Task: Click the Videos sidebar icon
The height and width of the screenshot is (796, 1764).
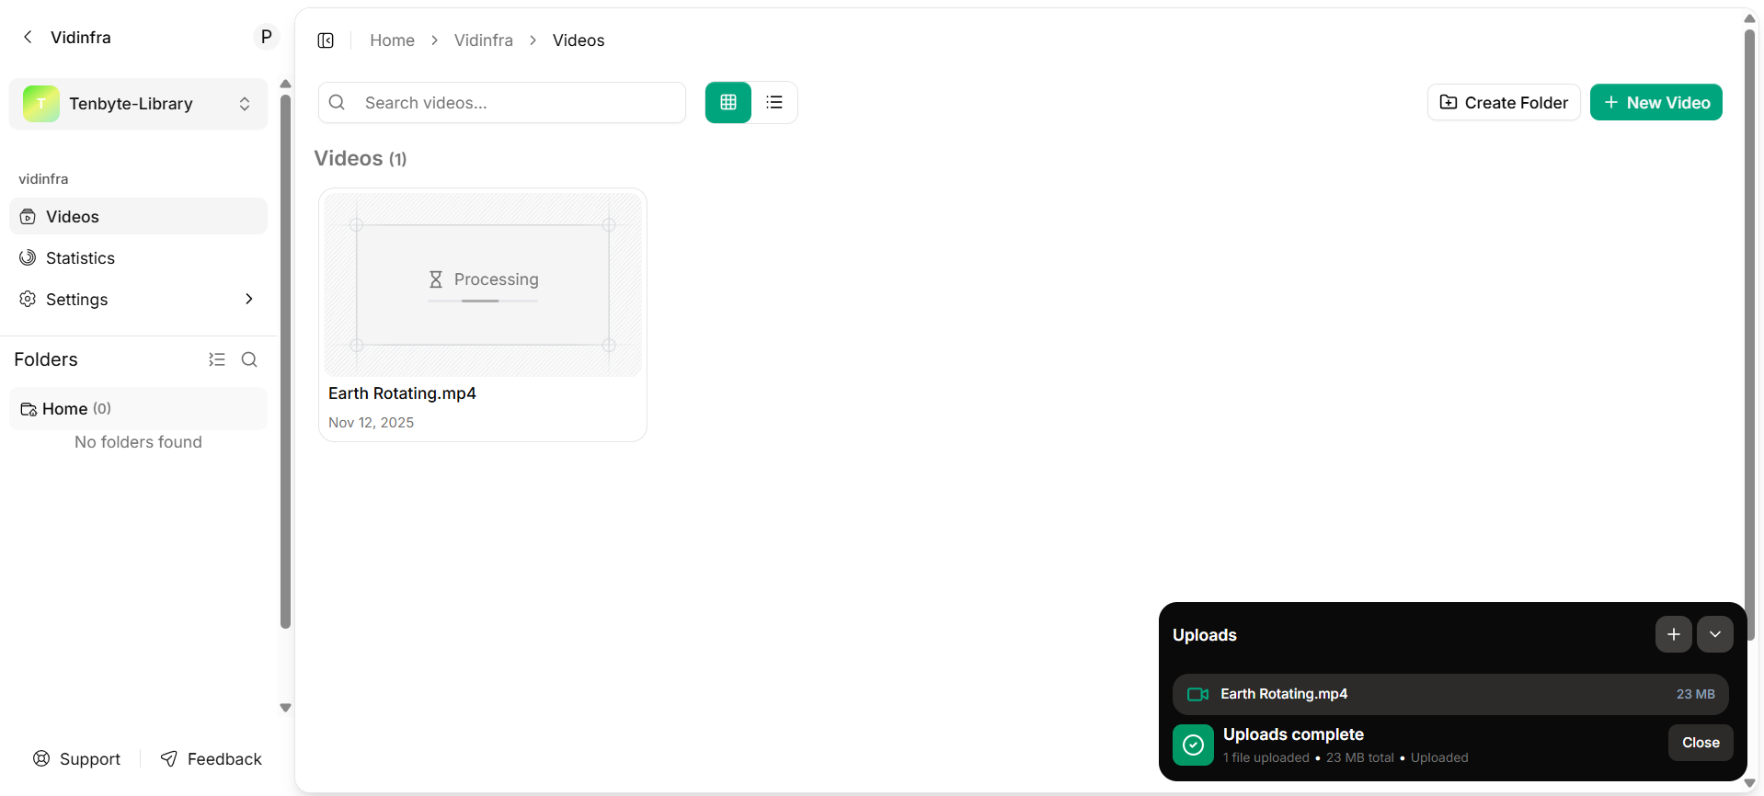Action: coord(28,216)
